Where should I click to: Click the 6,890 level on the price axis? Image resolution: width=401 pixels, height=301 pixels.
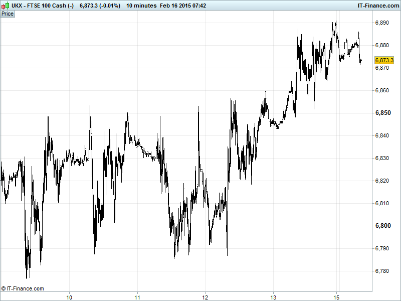(383, 23)
